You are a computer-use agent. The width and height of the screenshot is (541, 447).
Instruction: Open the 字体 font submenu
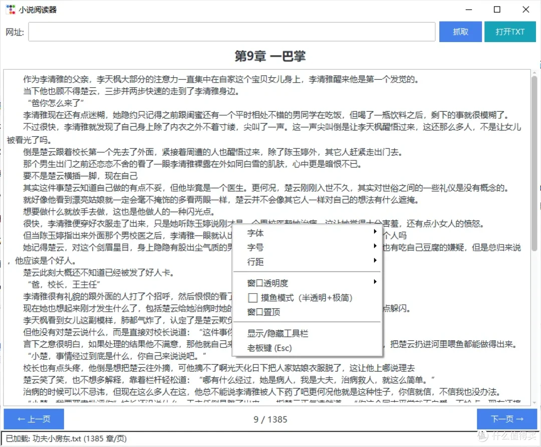point(308,233)
